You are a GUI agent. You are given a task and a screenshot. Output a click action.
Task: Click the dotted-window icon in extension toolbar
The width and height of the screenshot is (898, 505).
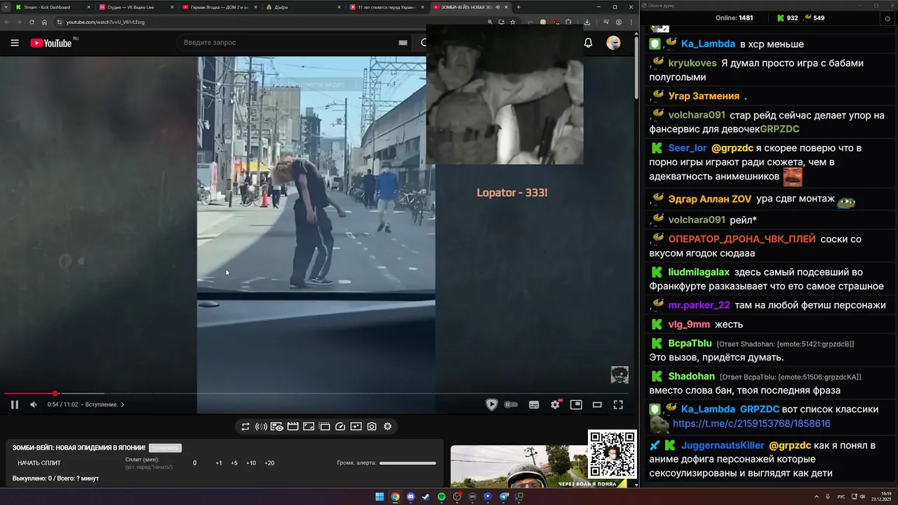click(324, 426)
